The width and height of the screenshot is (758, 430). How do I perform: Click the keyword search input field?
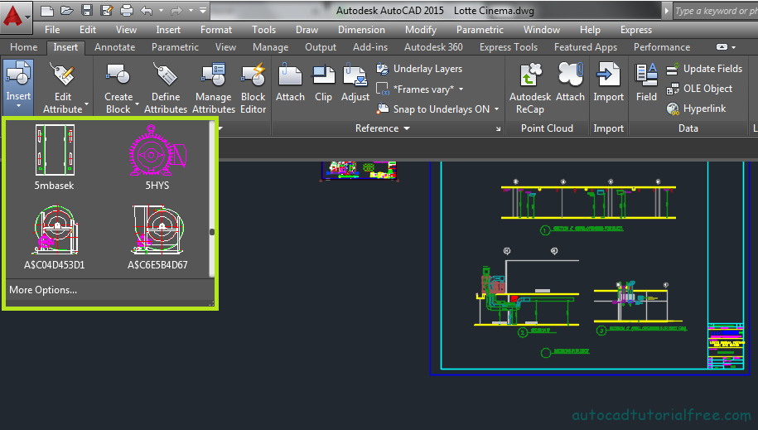[x=715, y=11]
